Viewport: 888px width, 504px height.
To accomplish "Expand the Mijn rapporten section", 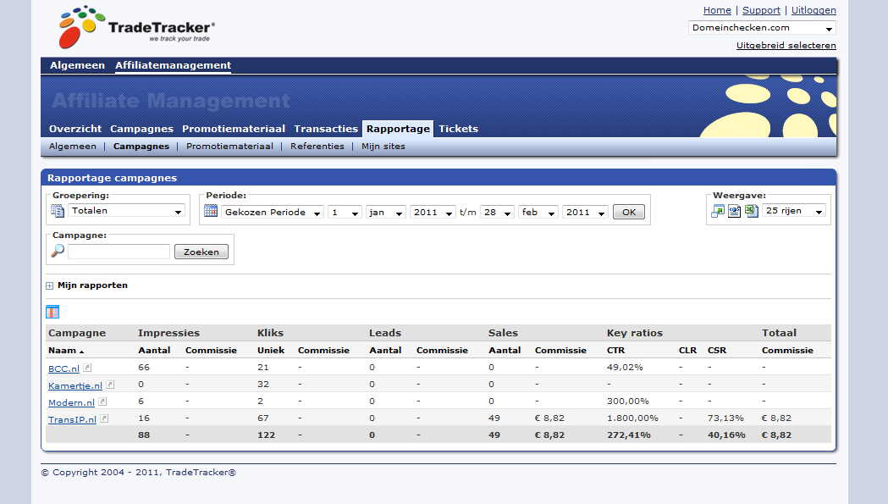I will click(x=49, y=285).
